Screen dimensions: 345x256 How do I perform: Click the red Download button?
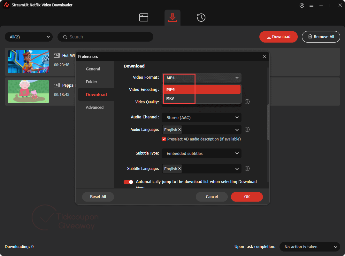(x=278, y=37)
